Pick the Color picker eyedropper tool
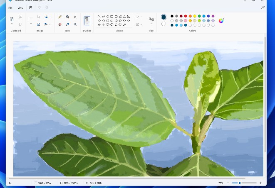The width and height of the screenshot is (275, 188). (x=67, y=24)
